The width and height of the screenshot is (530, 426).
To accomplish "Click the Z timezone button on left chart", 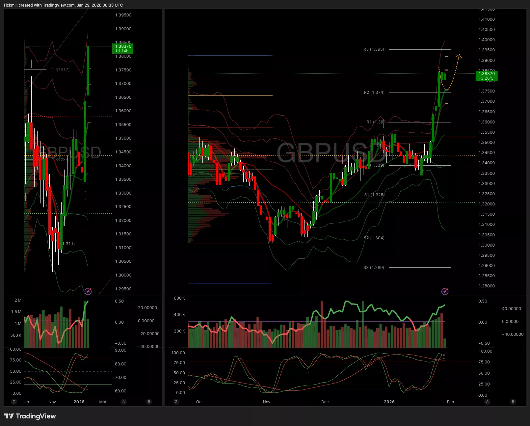I will (14, 402).
